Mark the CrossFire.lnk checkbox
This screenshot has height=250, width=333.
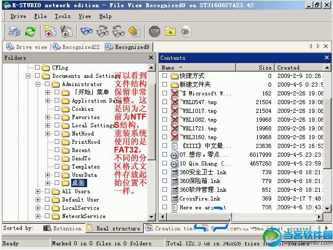pyautogui.click(x=164, y=198)
